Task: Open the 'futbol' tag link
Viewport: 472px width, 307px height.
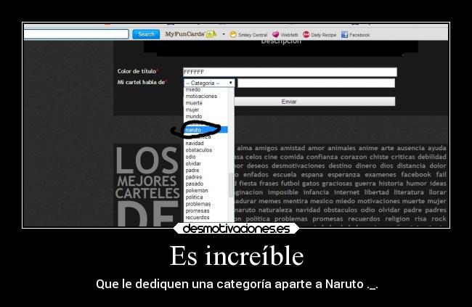Action: (290, 184)
